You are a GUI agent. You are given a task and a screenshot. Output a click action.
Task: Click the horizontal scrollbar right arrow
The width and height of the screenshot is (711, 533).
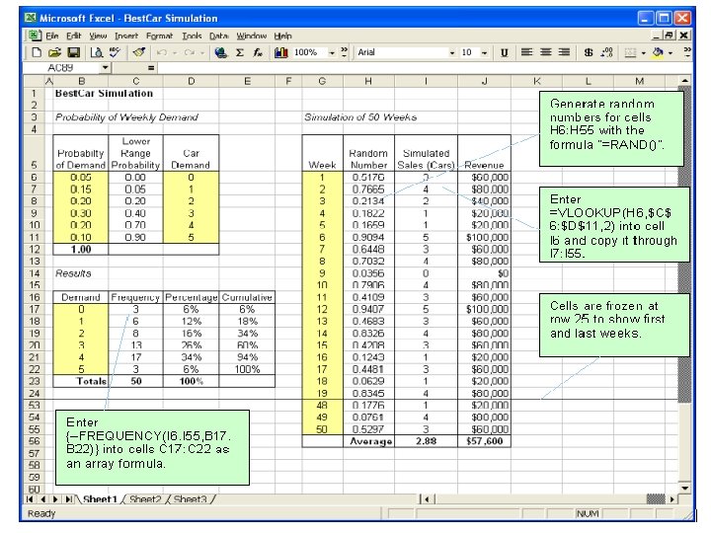pos(672,499)
